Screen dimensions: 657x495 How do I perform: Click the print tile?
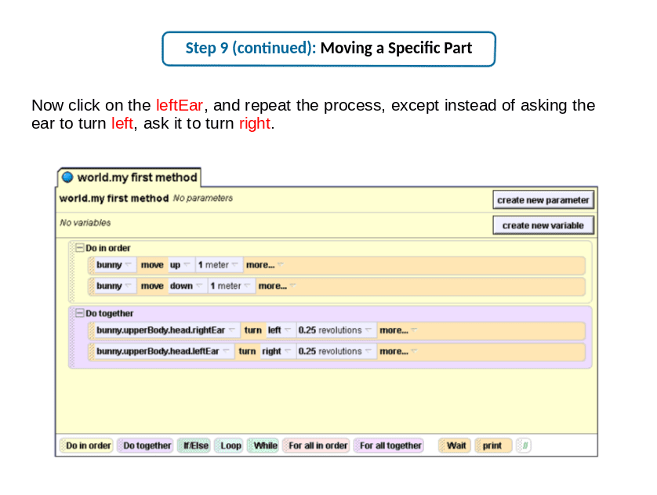pos(493,446)
